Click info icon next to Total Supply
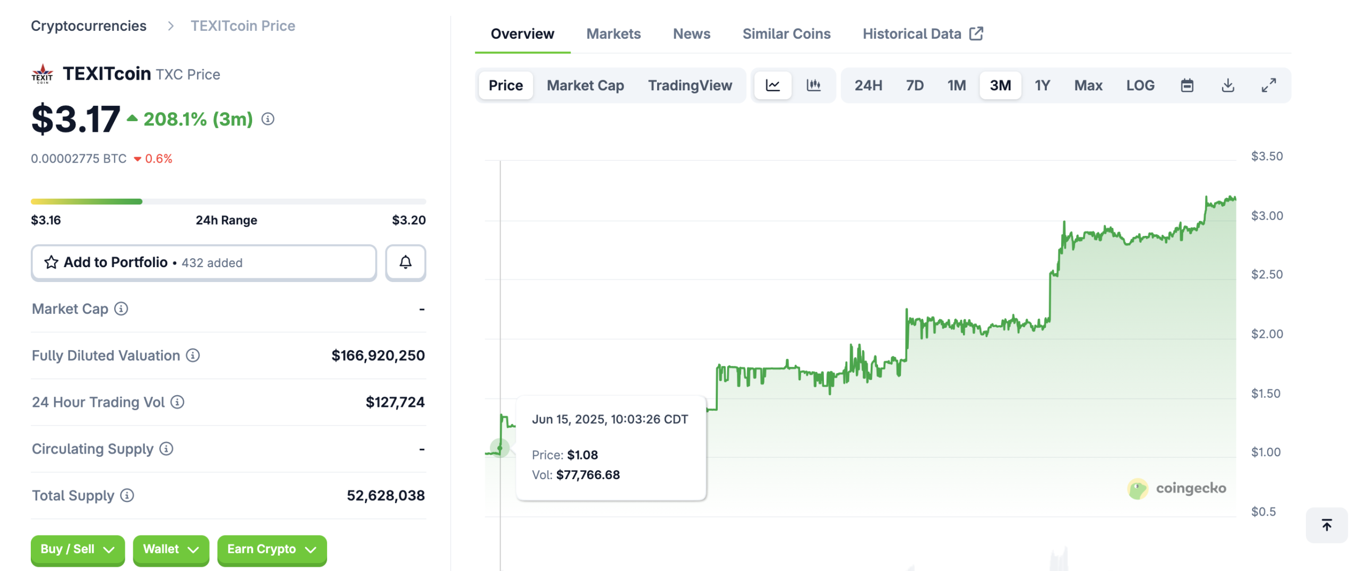The image size is (1359, 571). coord(127,495)
